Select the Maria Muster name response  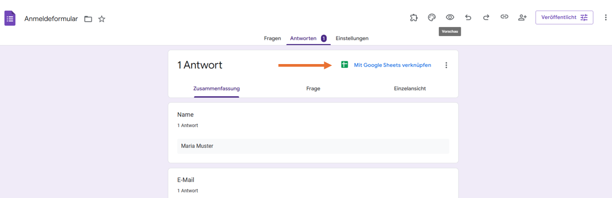[313, 146]
